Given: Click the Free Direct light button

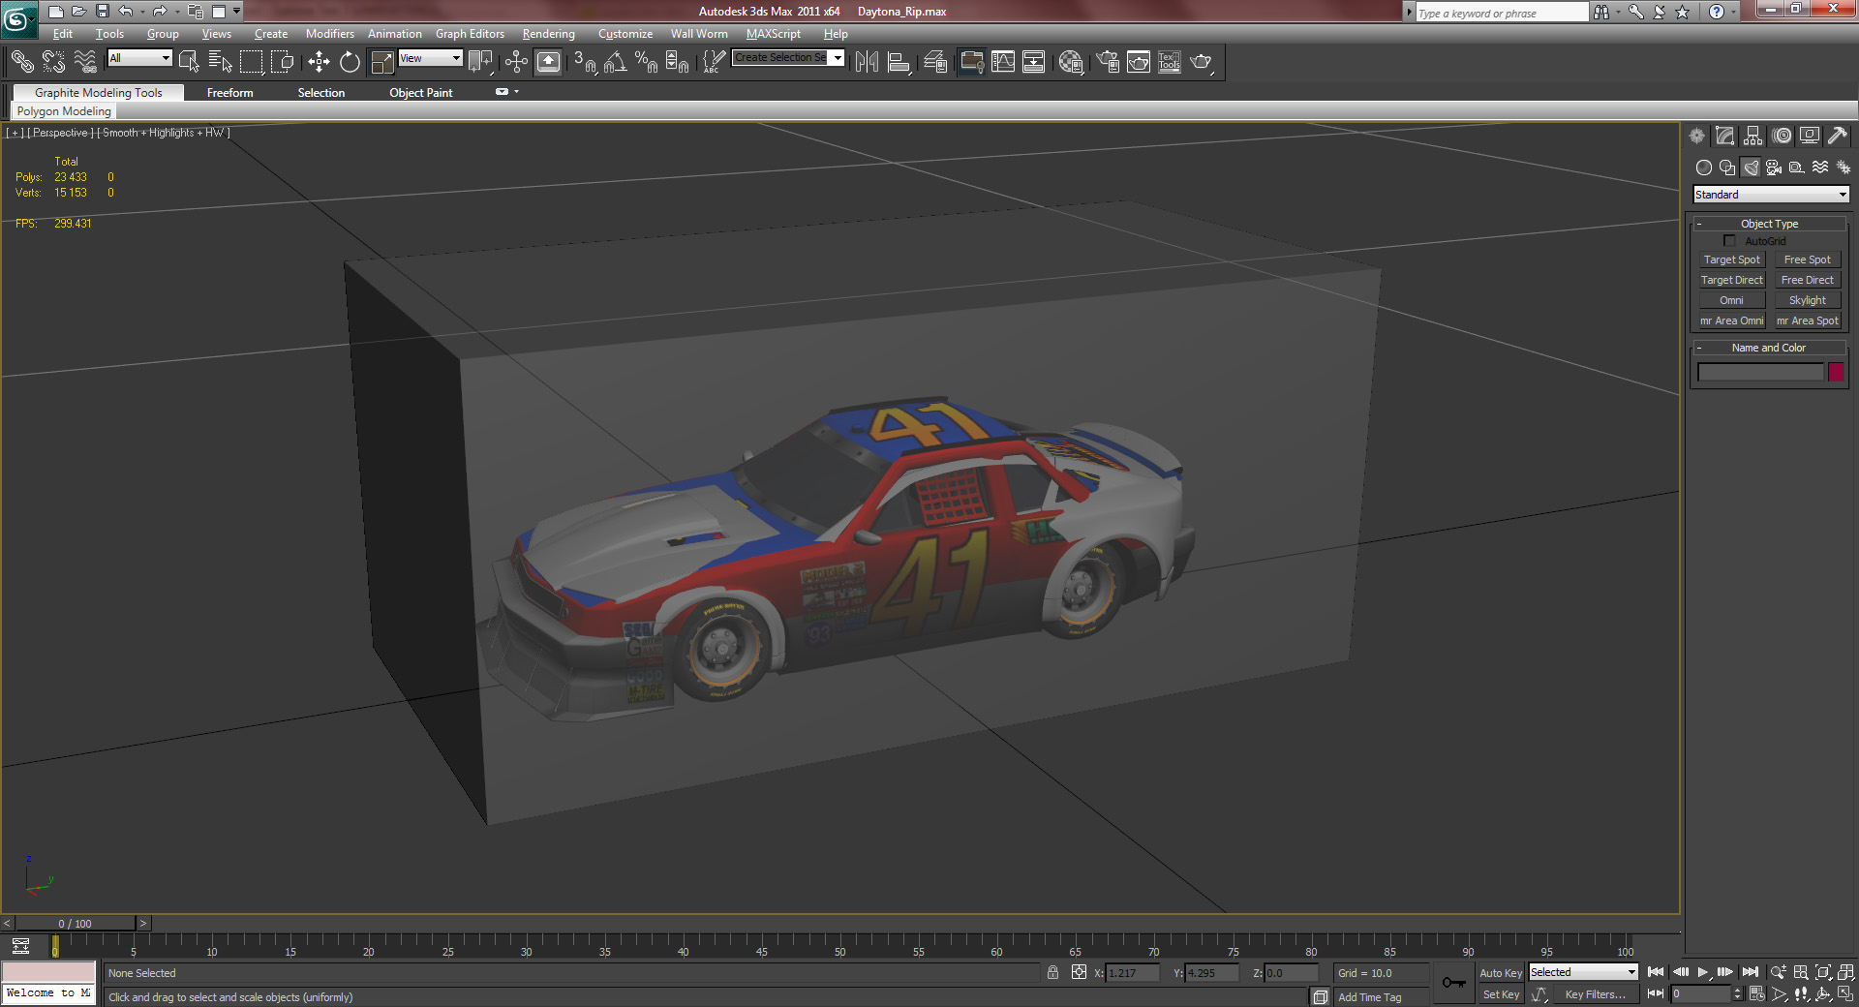Looking at the screenshot, I should click(1808, 280).
